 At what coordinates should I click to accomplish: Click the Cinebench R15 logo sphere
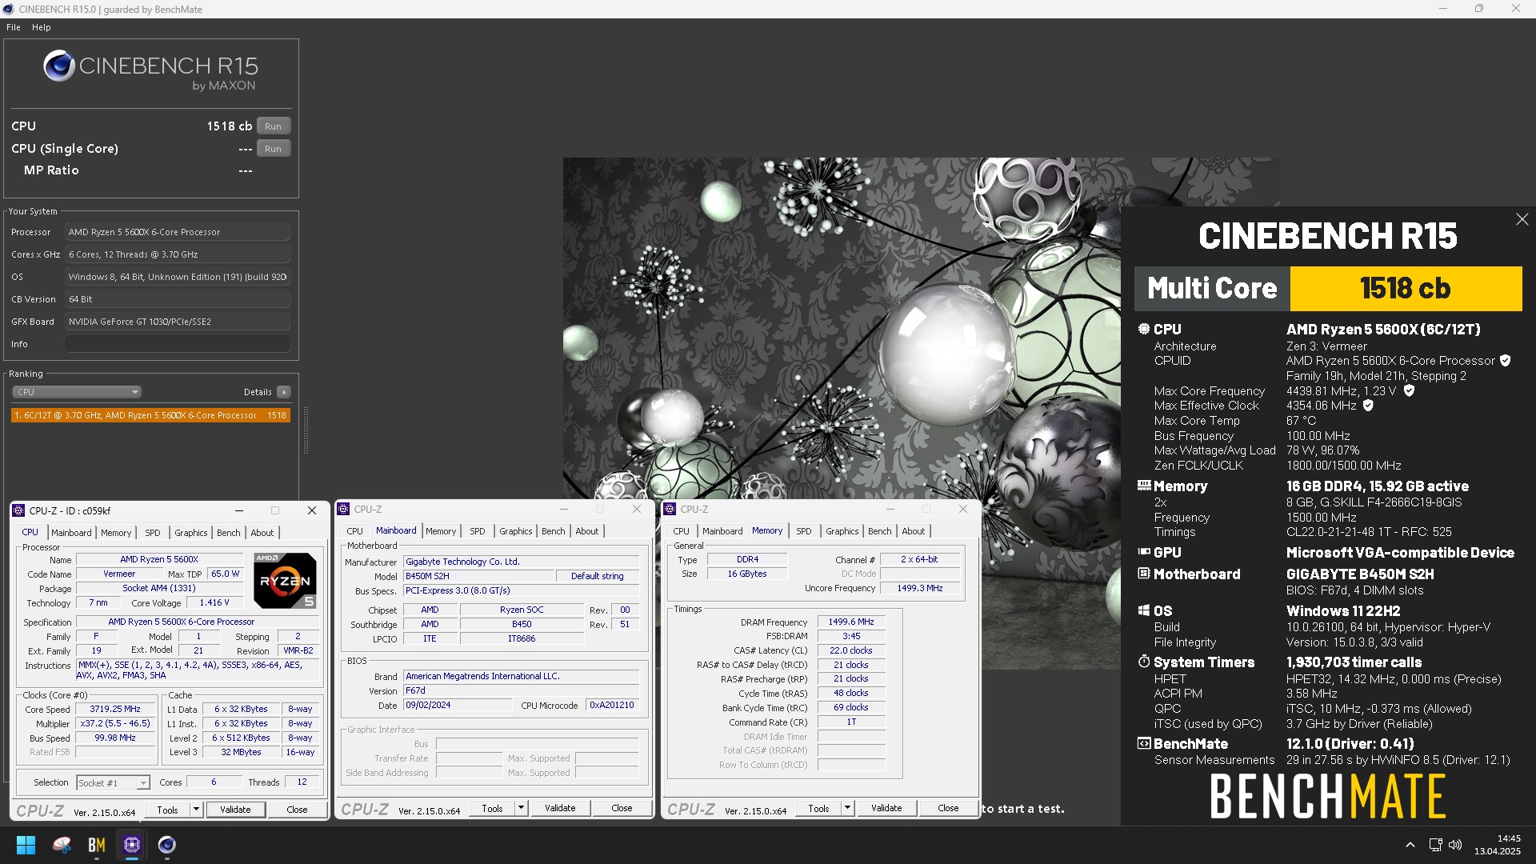click(59, 66)
